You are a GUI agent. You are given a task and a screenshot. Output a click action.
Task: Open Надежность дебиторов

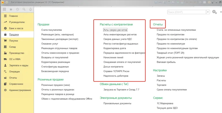(116, 76)
